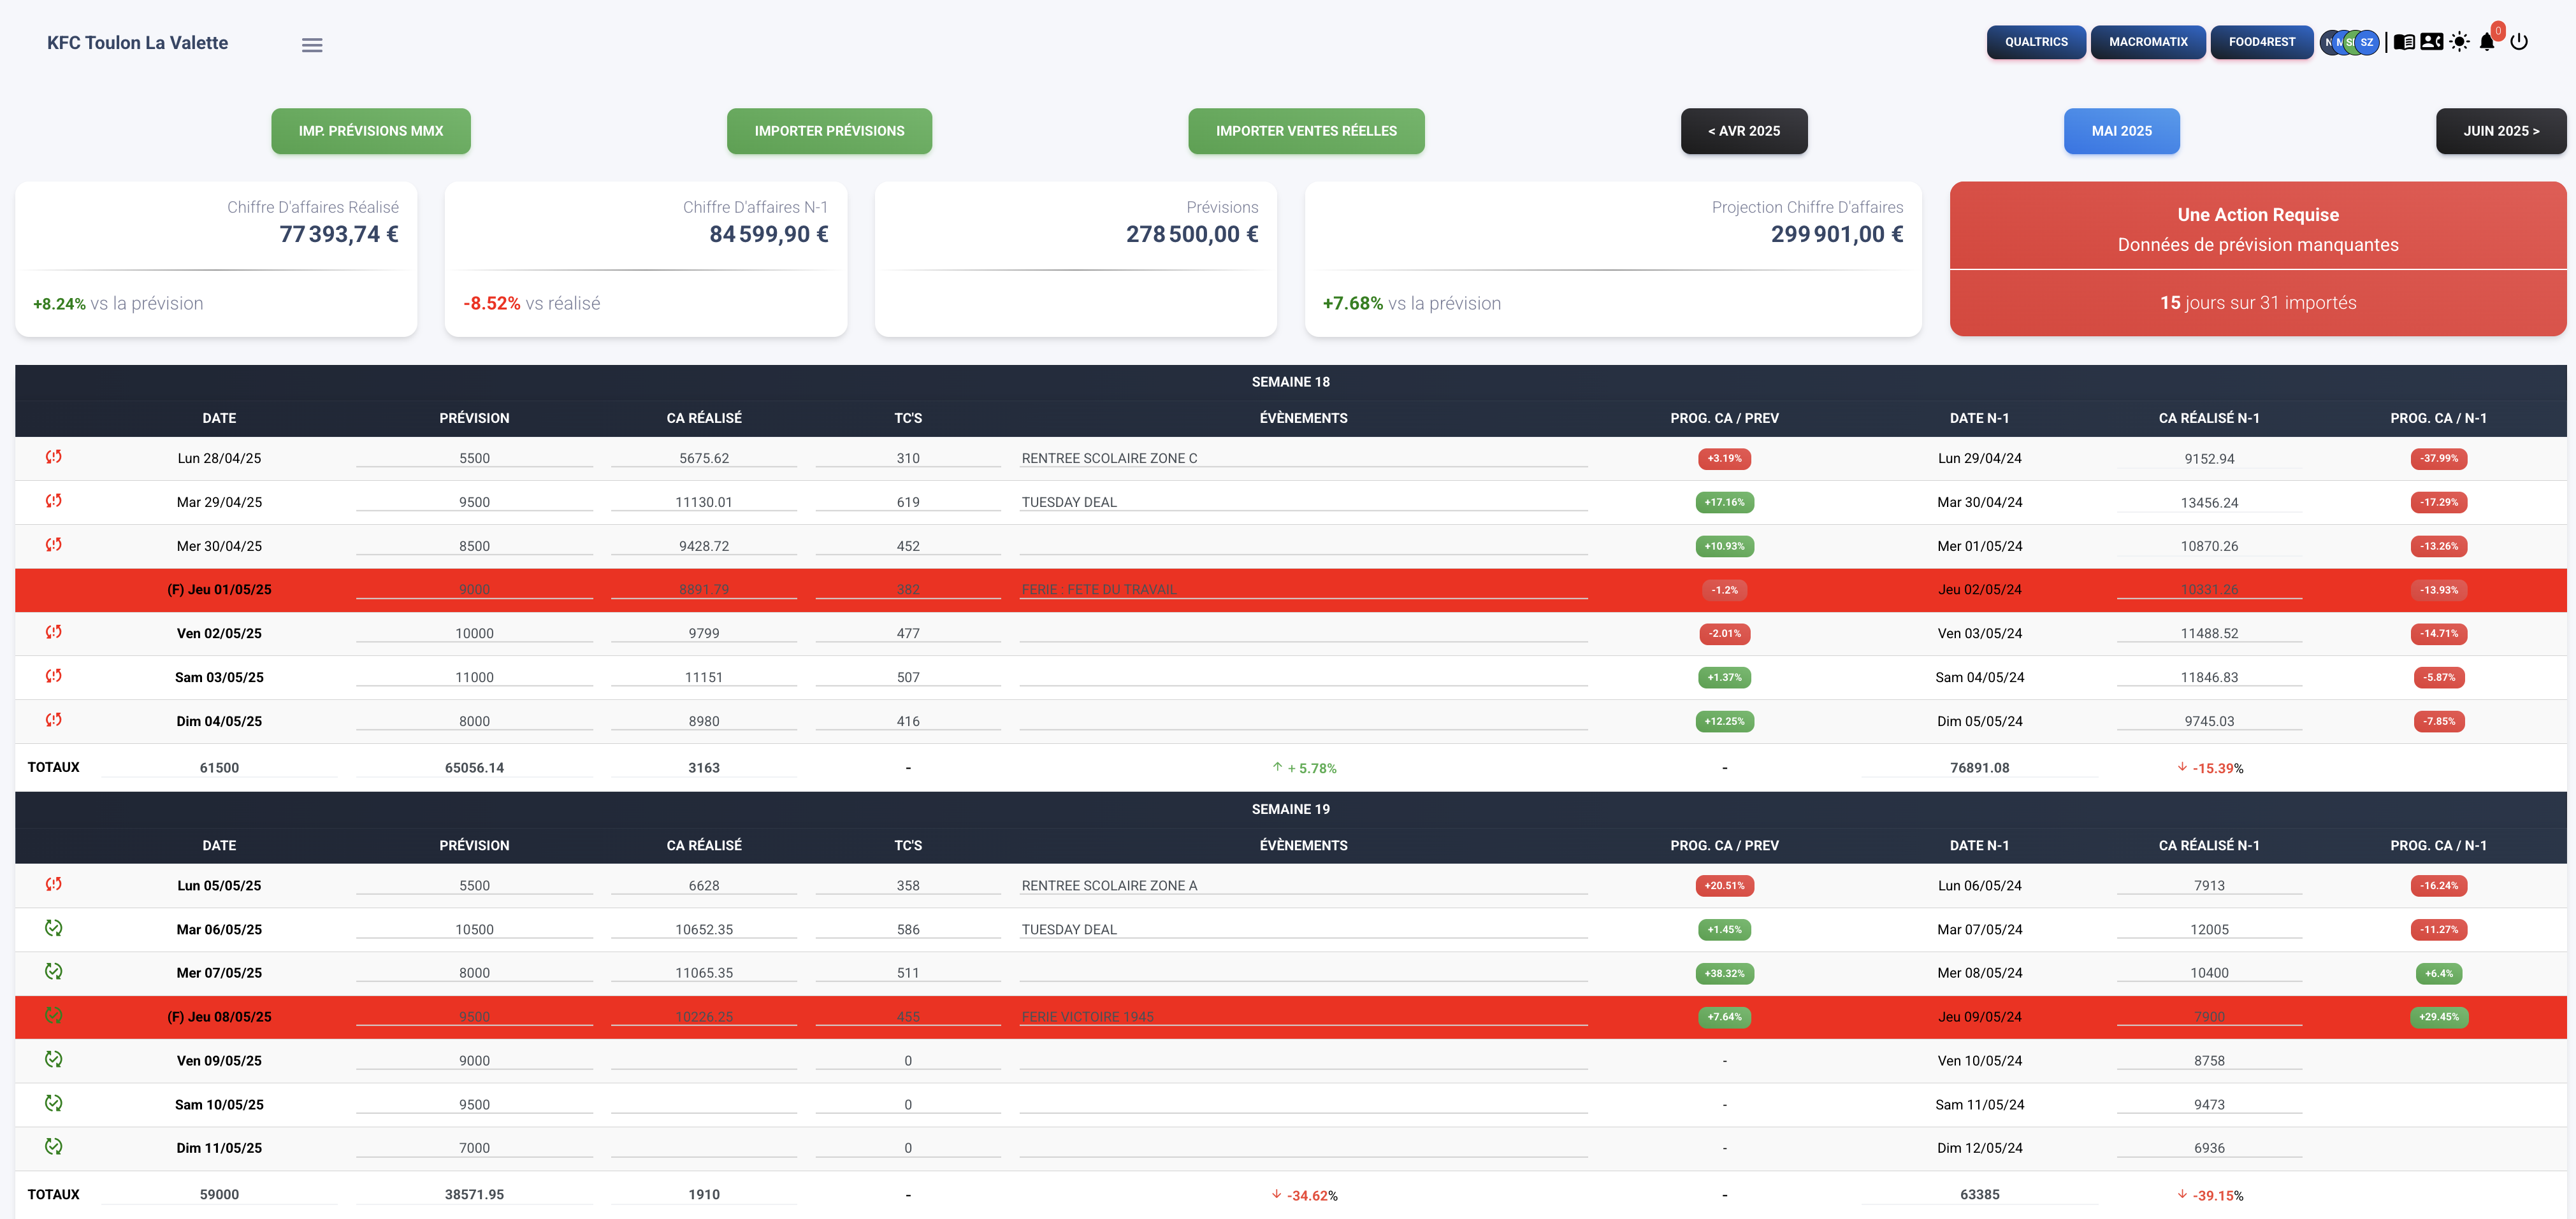
Task: Click the Semaine 19 section header
Action: click(x=1290, y=809)
